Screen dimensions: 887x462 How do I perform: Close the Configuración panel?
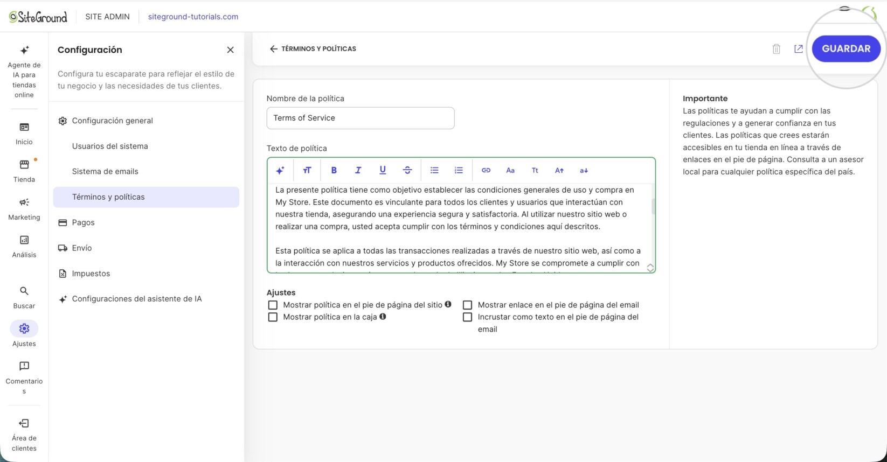point(230,50)
